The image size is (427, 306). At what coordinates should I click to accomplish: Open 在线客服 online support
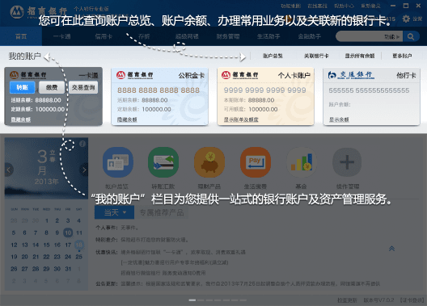pos(317,6)
